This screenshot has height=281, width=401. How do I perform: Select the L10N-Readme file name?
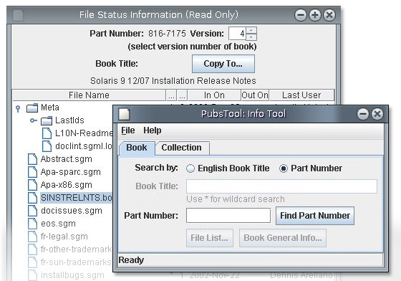pos(84,133)
